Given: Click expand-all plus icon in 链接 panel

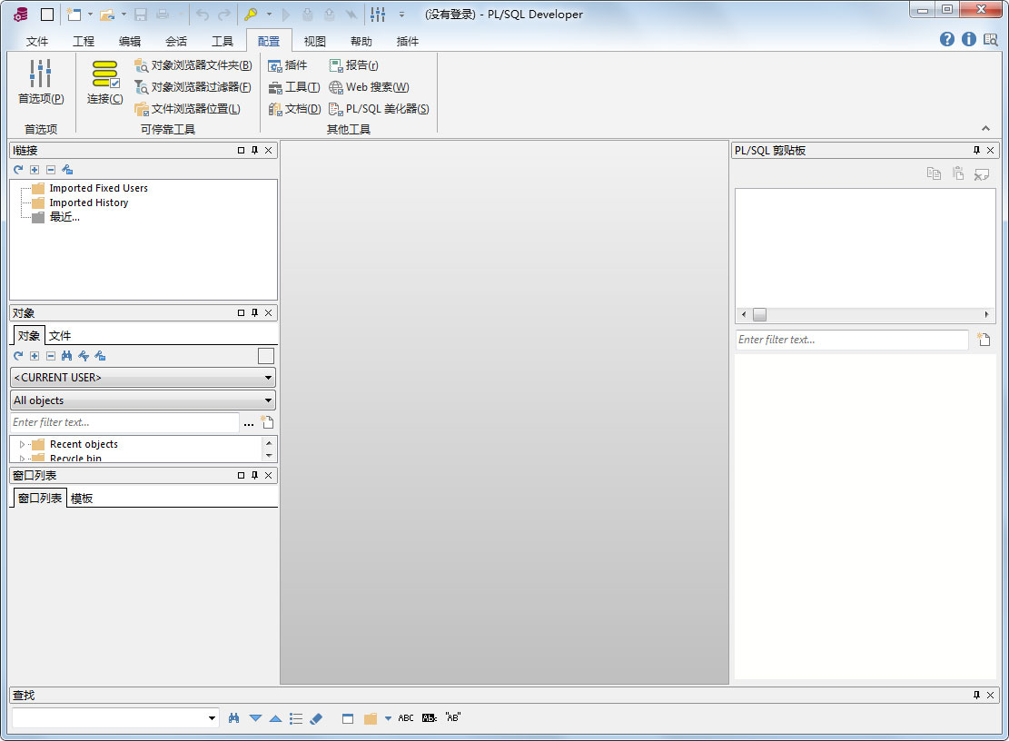Looking at the screenshot, I should [x=35, y=170].
